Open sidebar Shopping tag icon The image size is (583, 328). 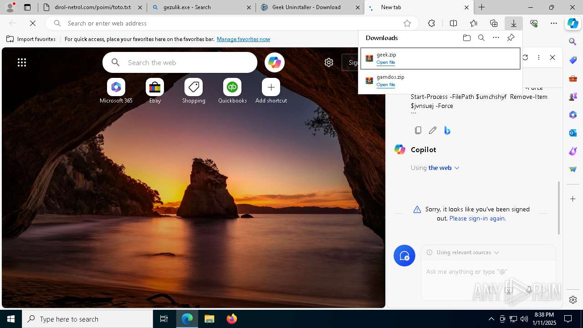[573, 60]
